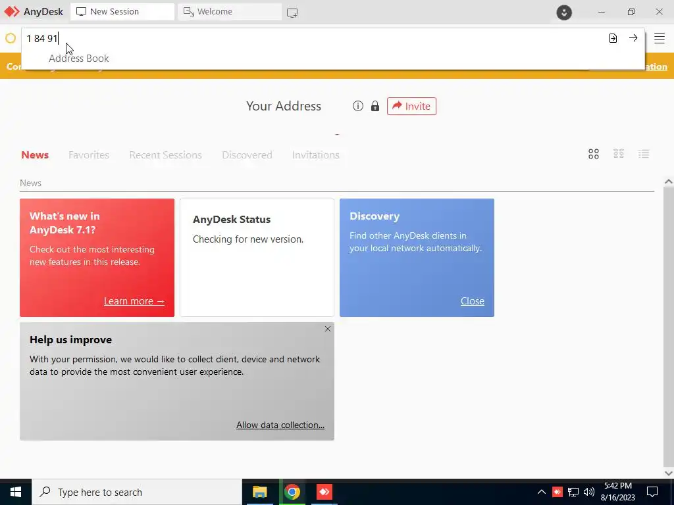This screenshot has height=505, width=674.
Task: Click the connect arrow icon
Action: pyautogui.click(x=633, y=38)
